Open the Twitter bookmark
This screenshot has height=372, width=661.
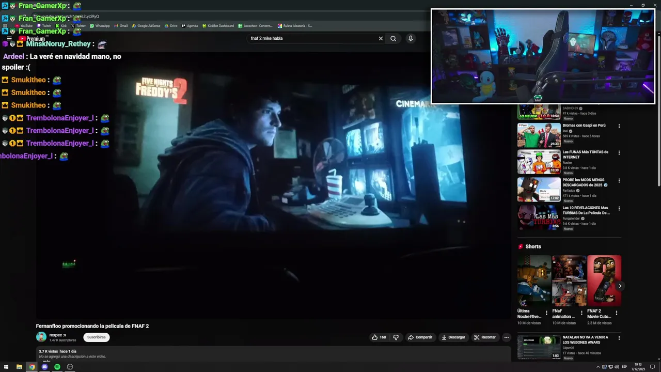click(78, 26)
